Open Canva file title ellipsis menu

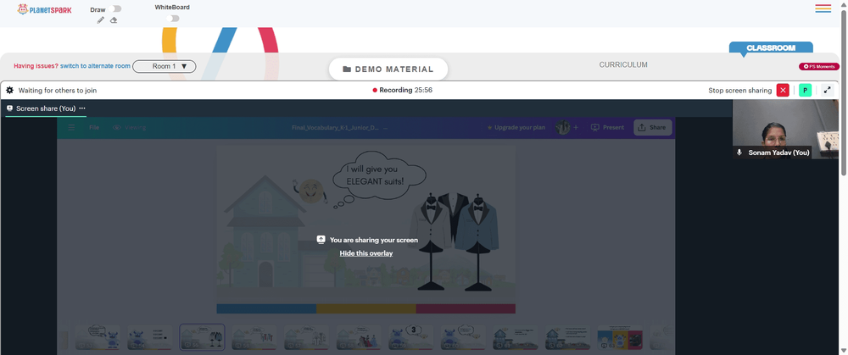[x=385, y=128]
